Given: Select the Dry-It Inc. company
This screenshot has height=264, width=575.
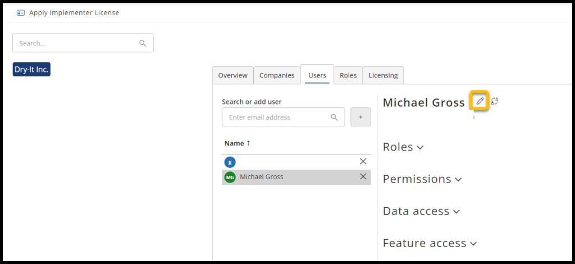Looking at the screenshot, I should click(32, 70).
